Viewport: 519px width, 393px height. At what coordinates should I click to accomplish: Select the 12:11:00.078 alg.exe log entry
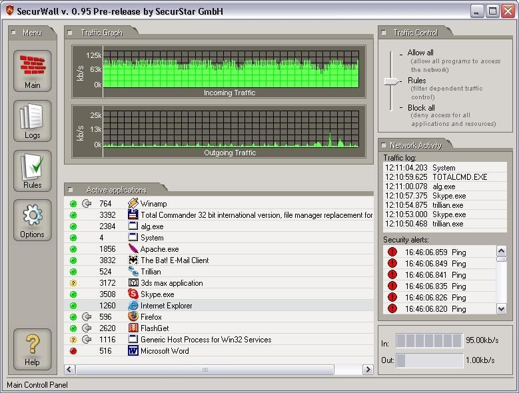(445, 187)
